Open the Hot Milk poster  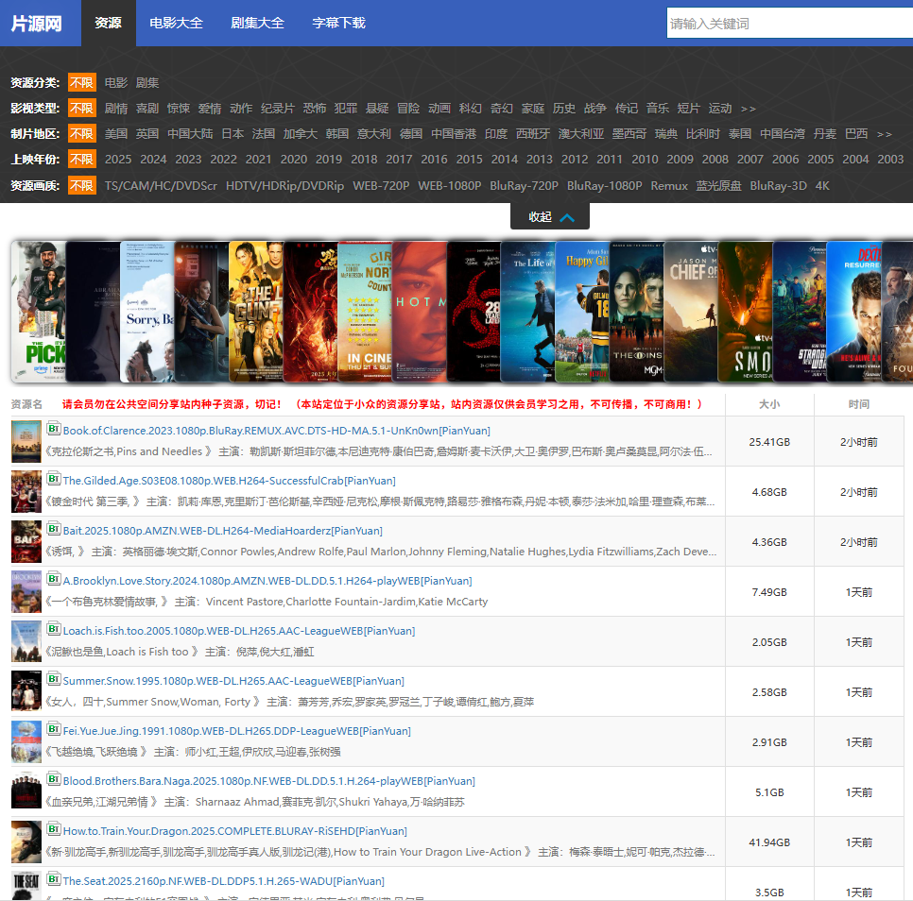(420, 312)
